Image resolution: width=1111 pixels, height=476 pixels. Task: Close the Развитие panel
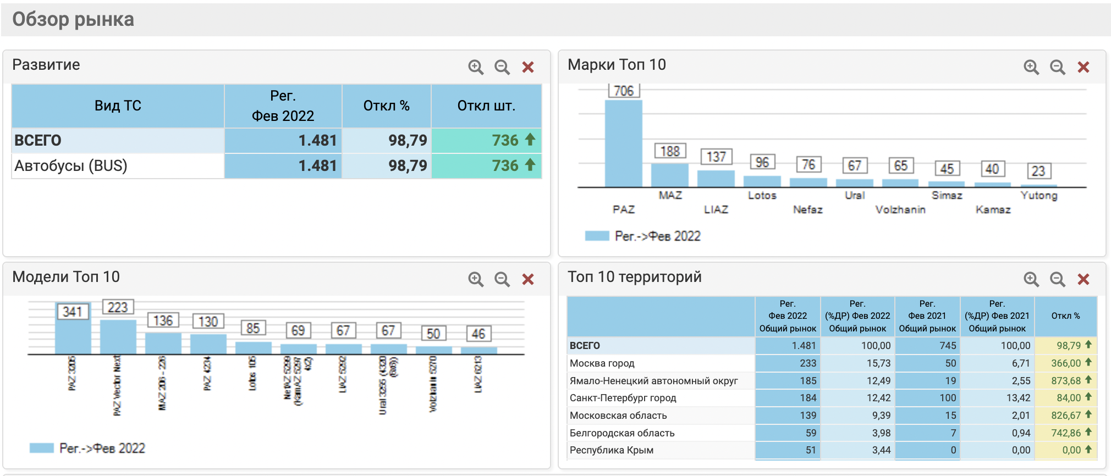click(528, 67)
